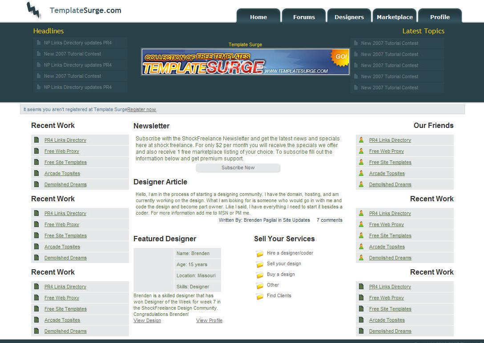
Task: Click the Newsletter section heading
Action: 151,126
